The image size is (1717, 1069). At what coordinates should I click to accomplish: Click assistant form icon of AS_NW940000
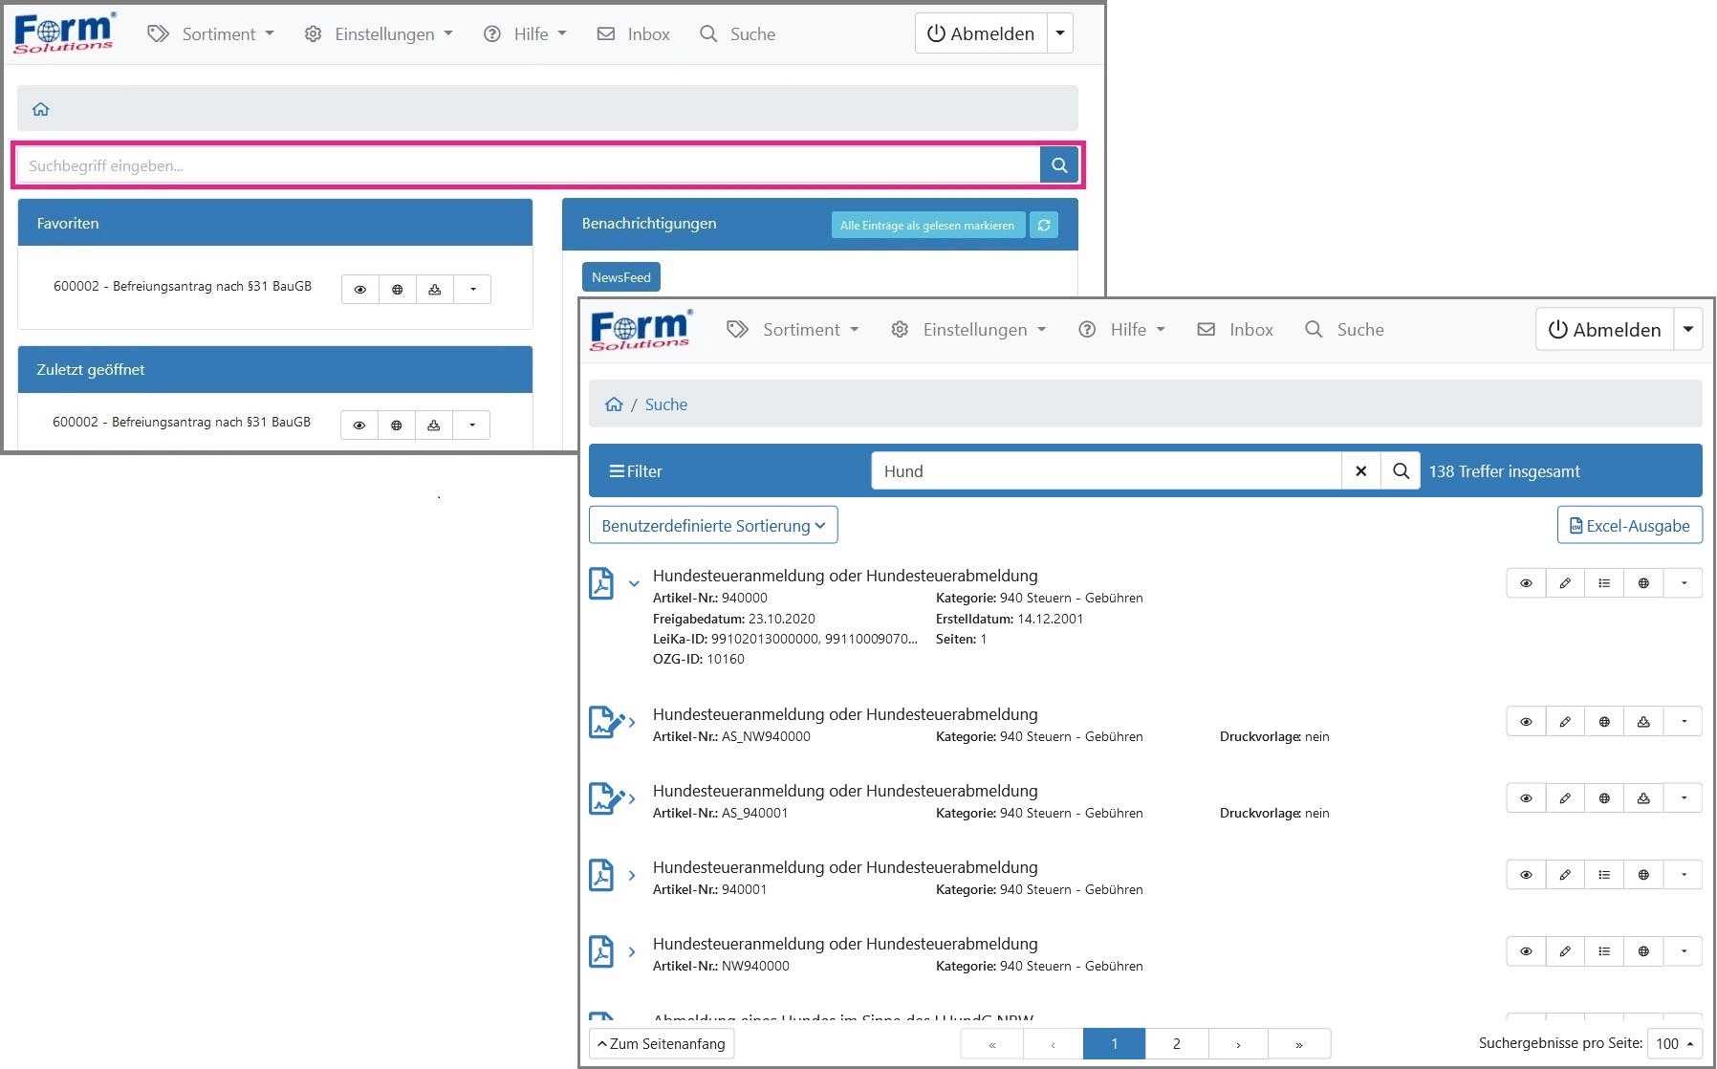point(606,722)
